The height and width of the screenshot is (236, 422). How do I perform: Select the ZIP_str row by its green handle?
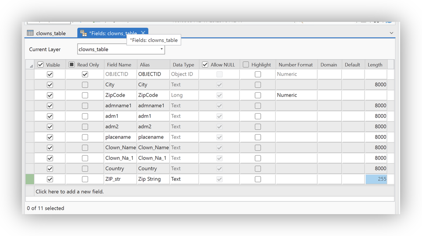(30, 179)
